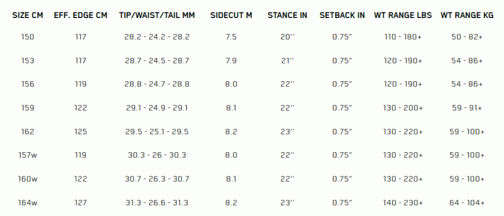
Task: Click the 64 - 104+ kg weight cell
Action: (467, 203)
